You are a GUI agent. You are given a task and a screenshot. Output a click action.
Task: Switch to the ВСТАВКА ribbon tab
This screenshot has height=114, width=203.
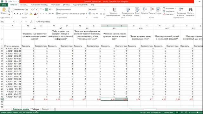24,5
